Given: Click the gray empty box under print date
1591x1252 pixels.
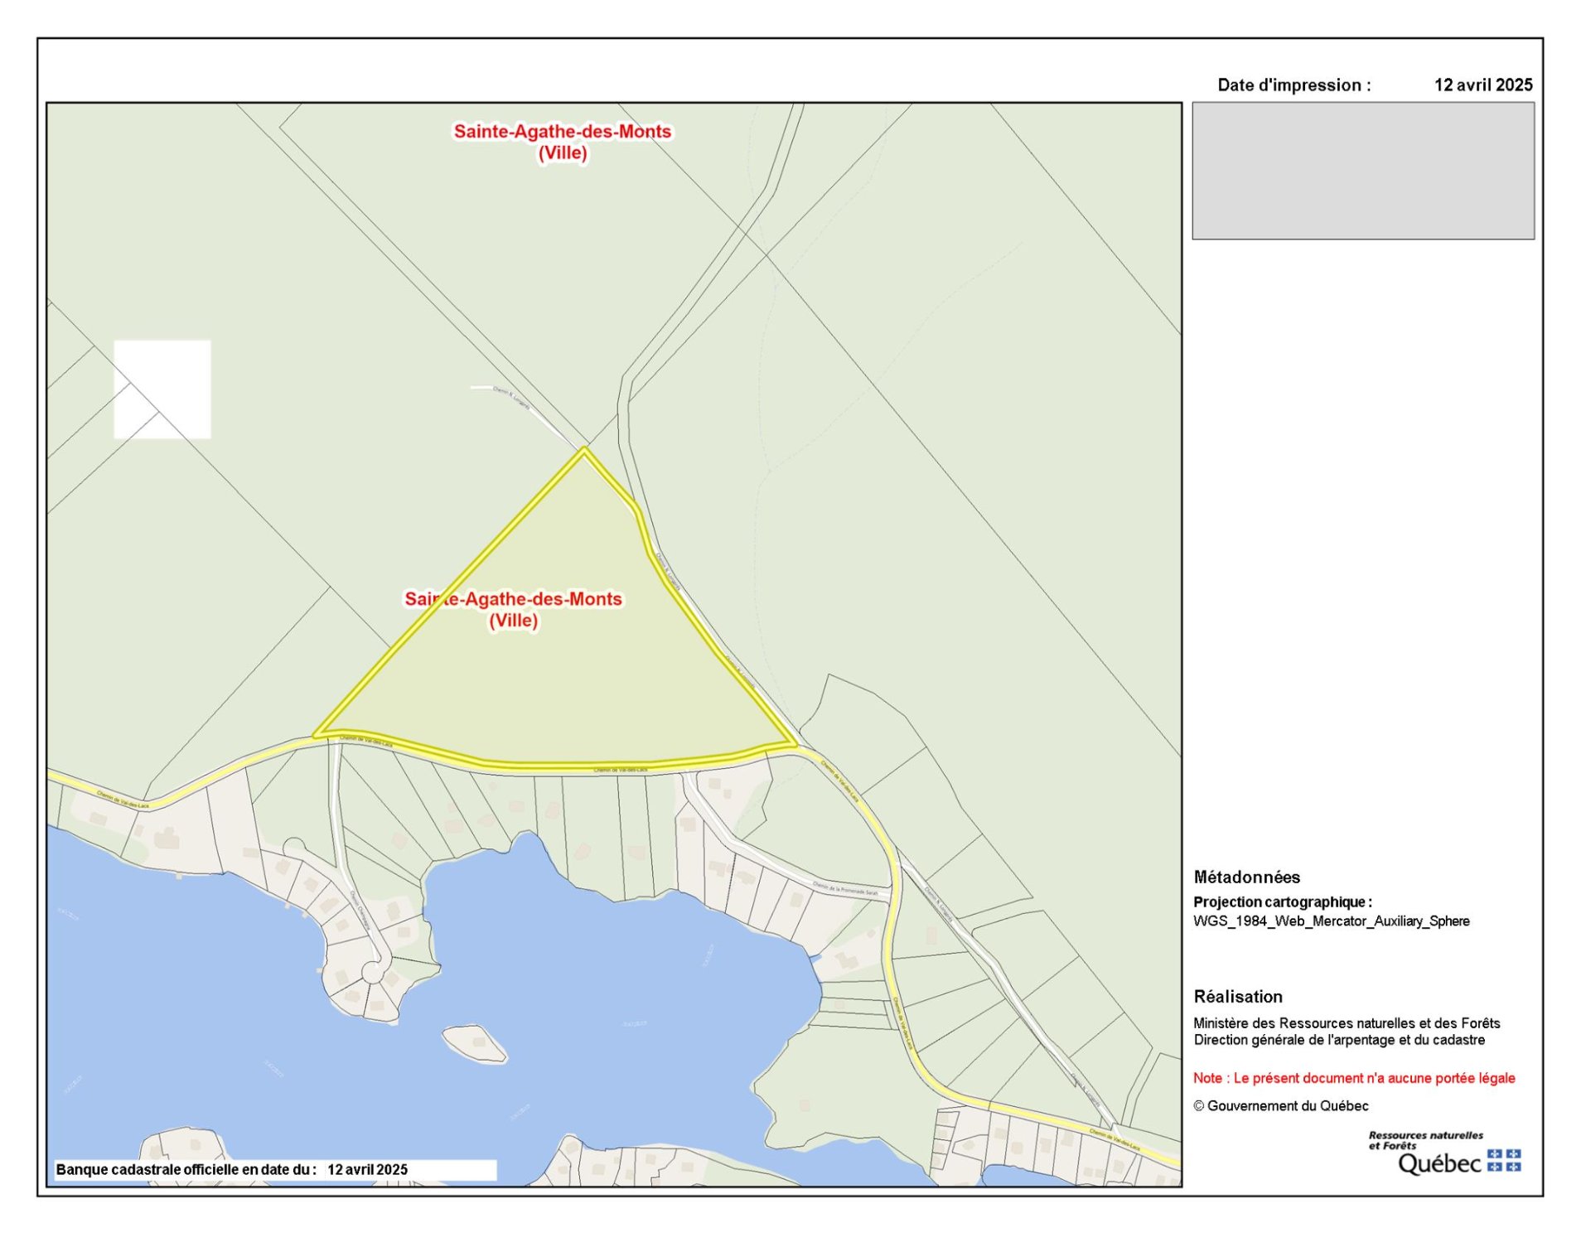Looking at the screenshot, I should point(1363,171).
